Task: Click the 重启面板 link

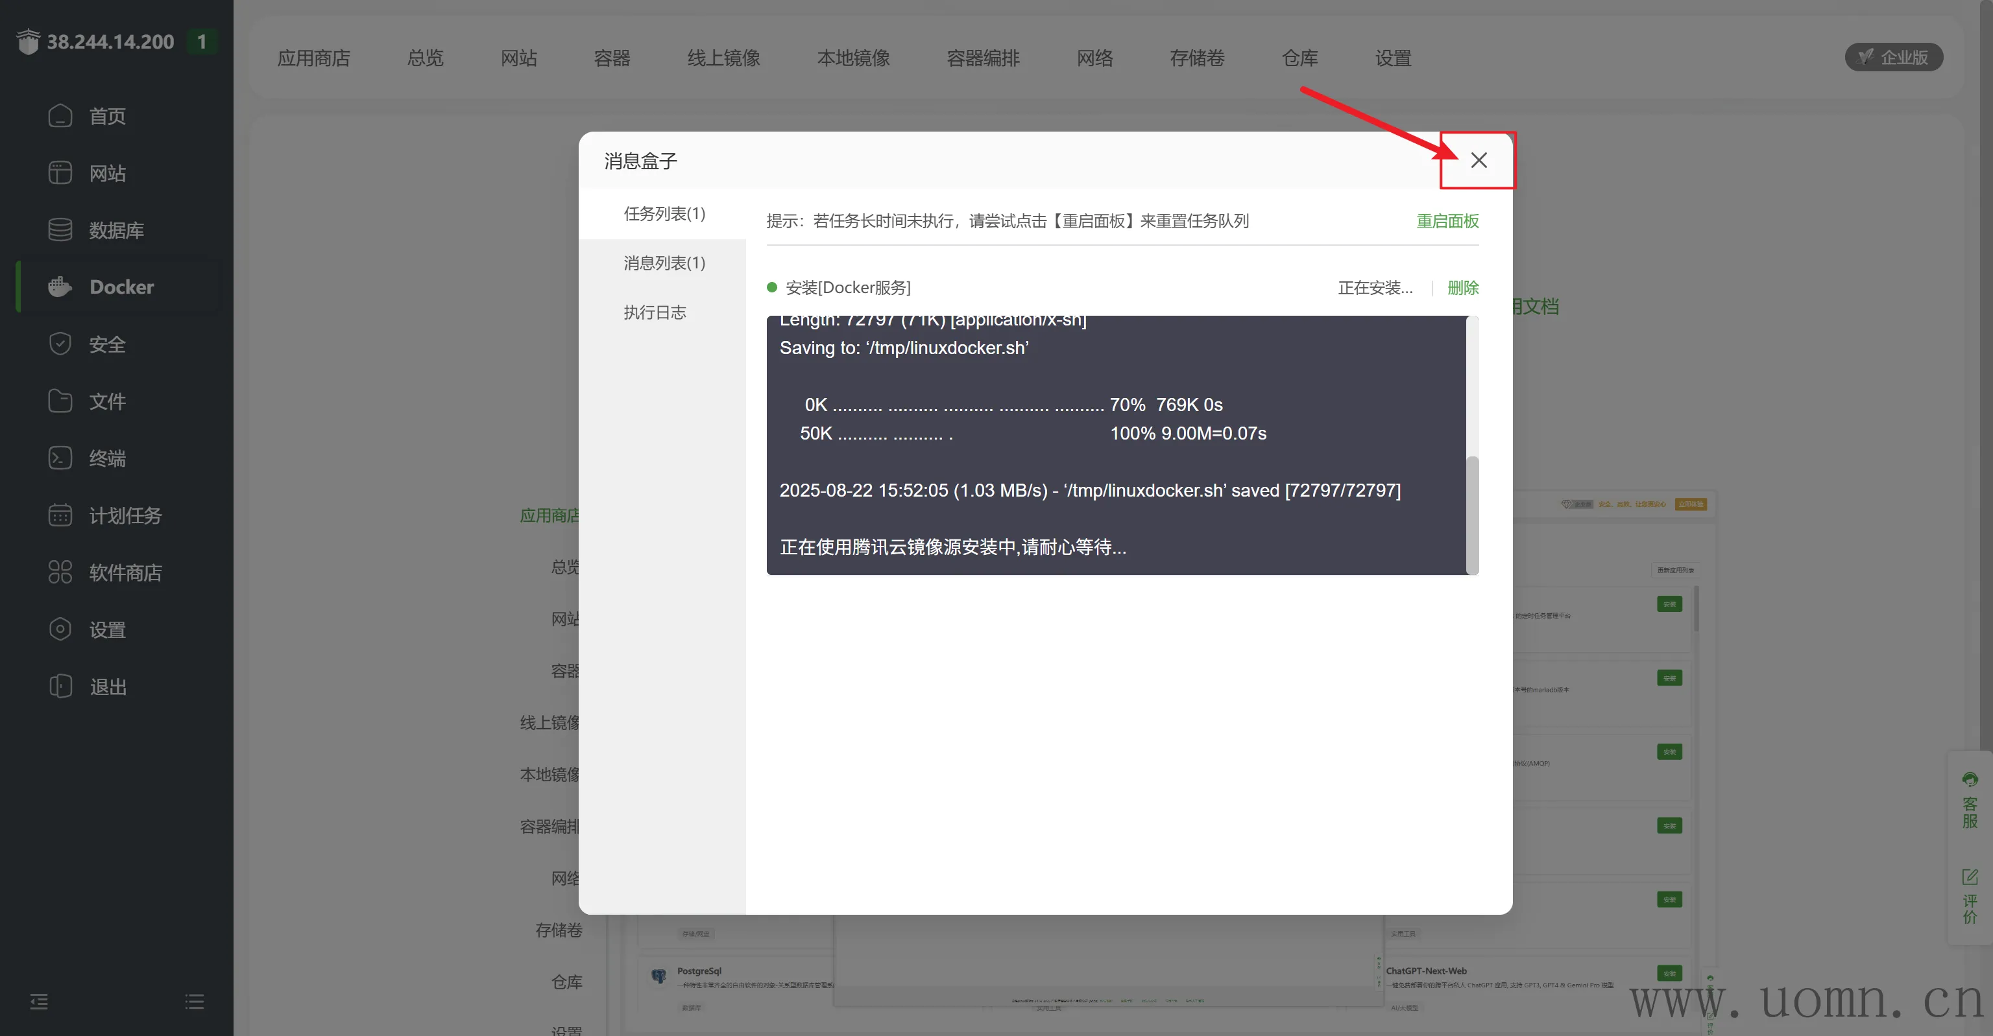Action: pos(1447,221)
